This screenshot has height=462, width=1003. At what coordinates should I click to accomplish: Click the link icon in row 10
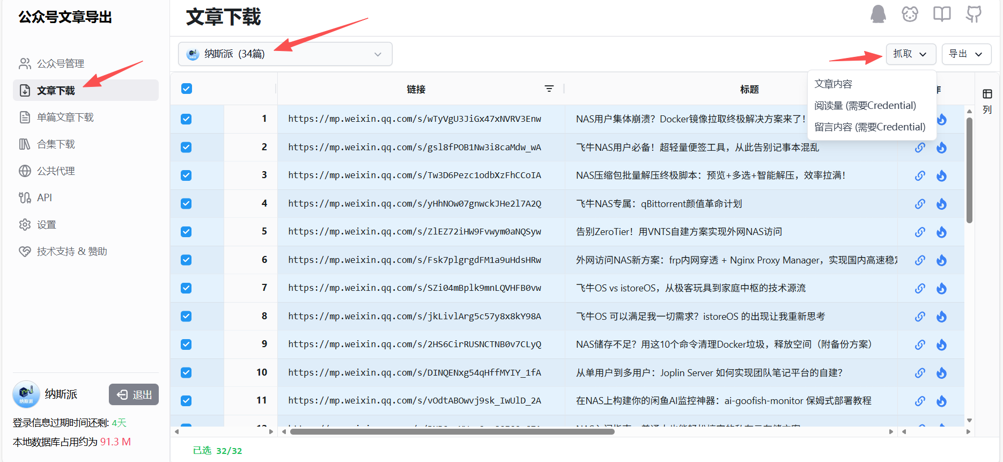(x=920, y=373)
